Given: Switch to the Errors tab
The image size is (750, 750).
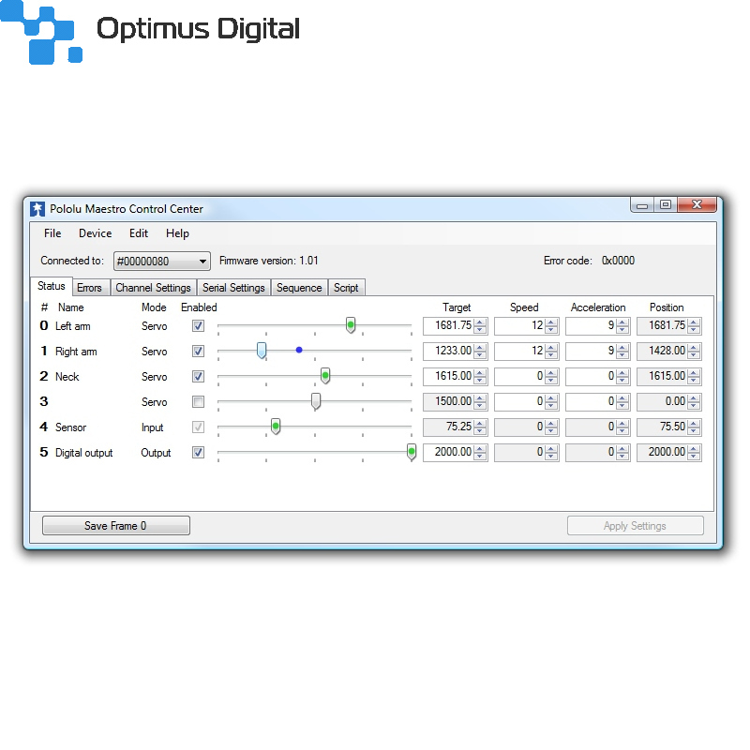Looking at the screenshot, I should [89, 288].
